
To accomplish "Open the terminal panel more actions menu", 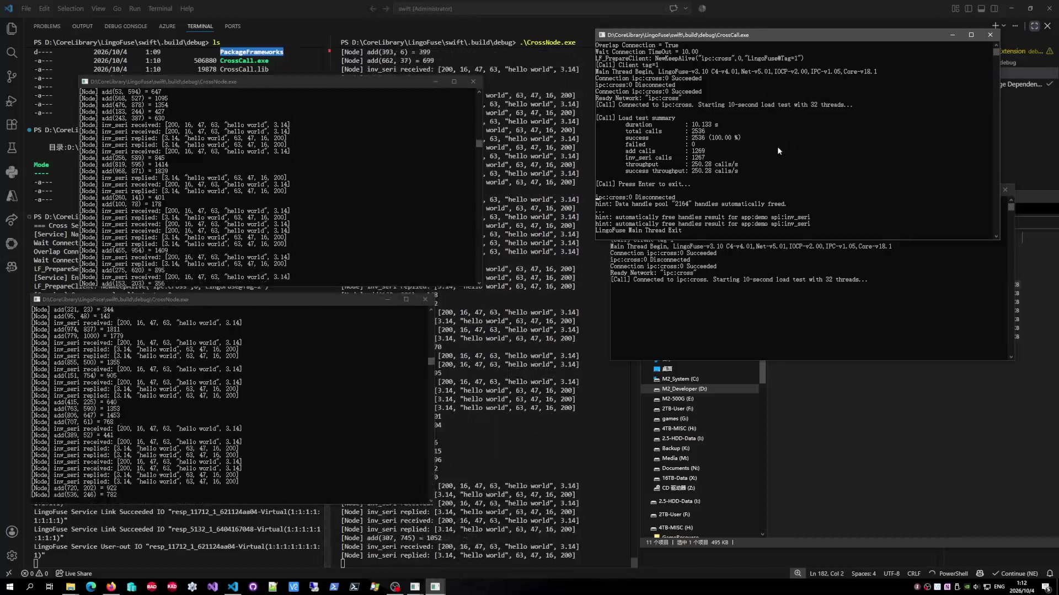I will tap(1015, 26).
